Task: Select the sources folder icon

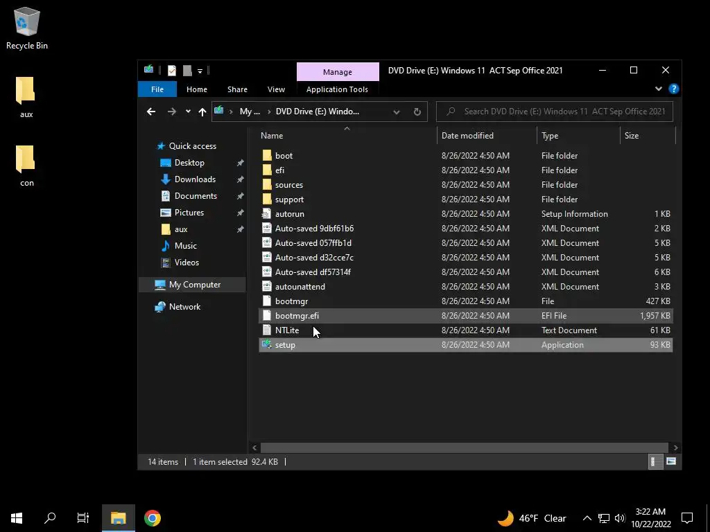Action: tap(267, 184)
